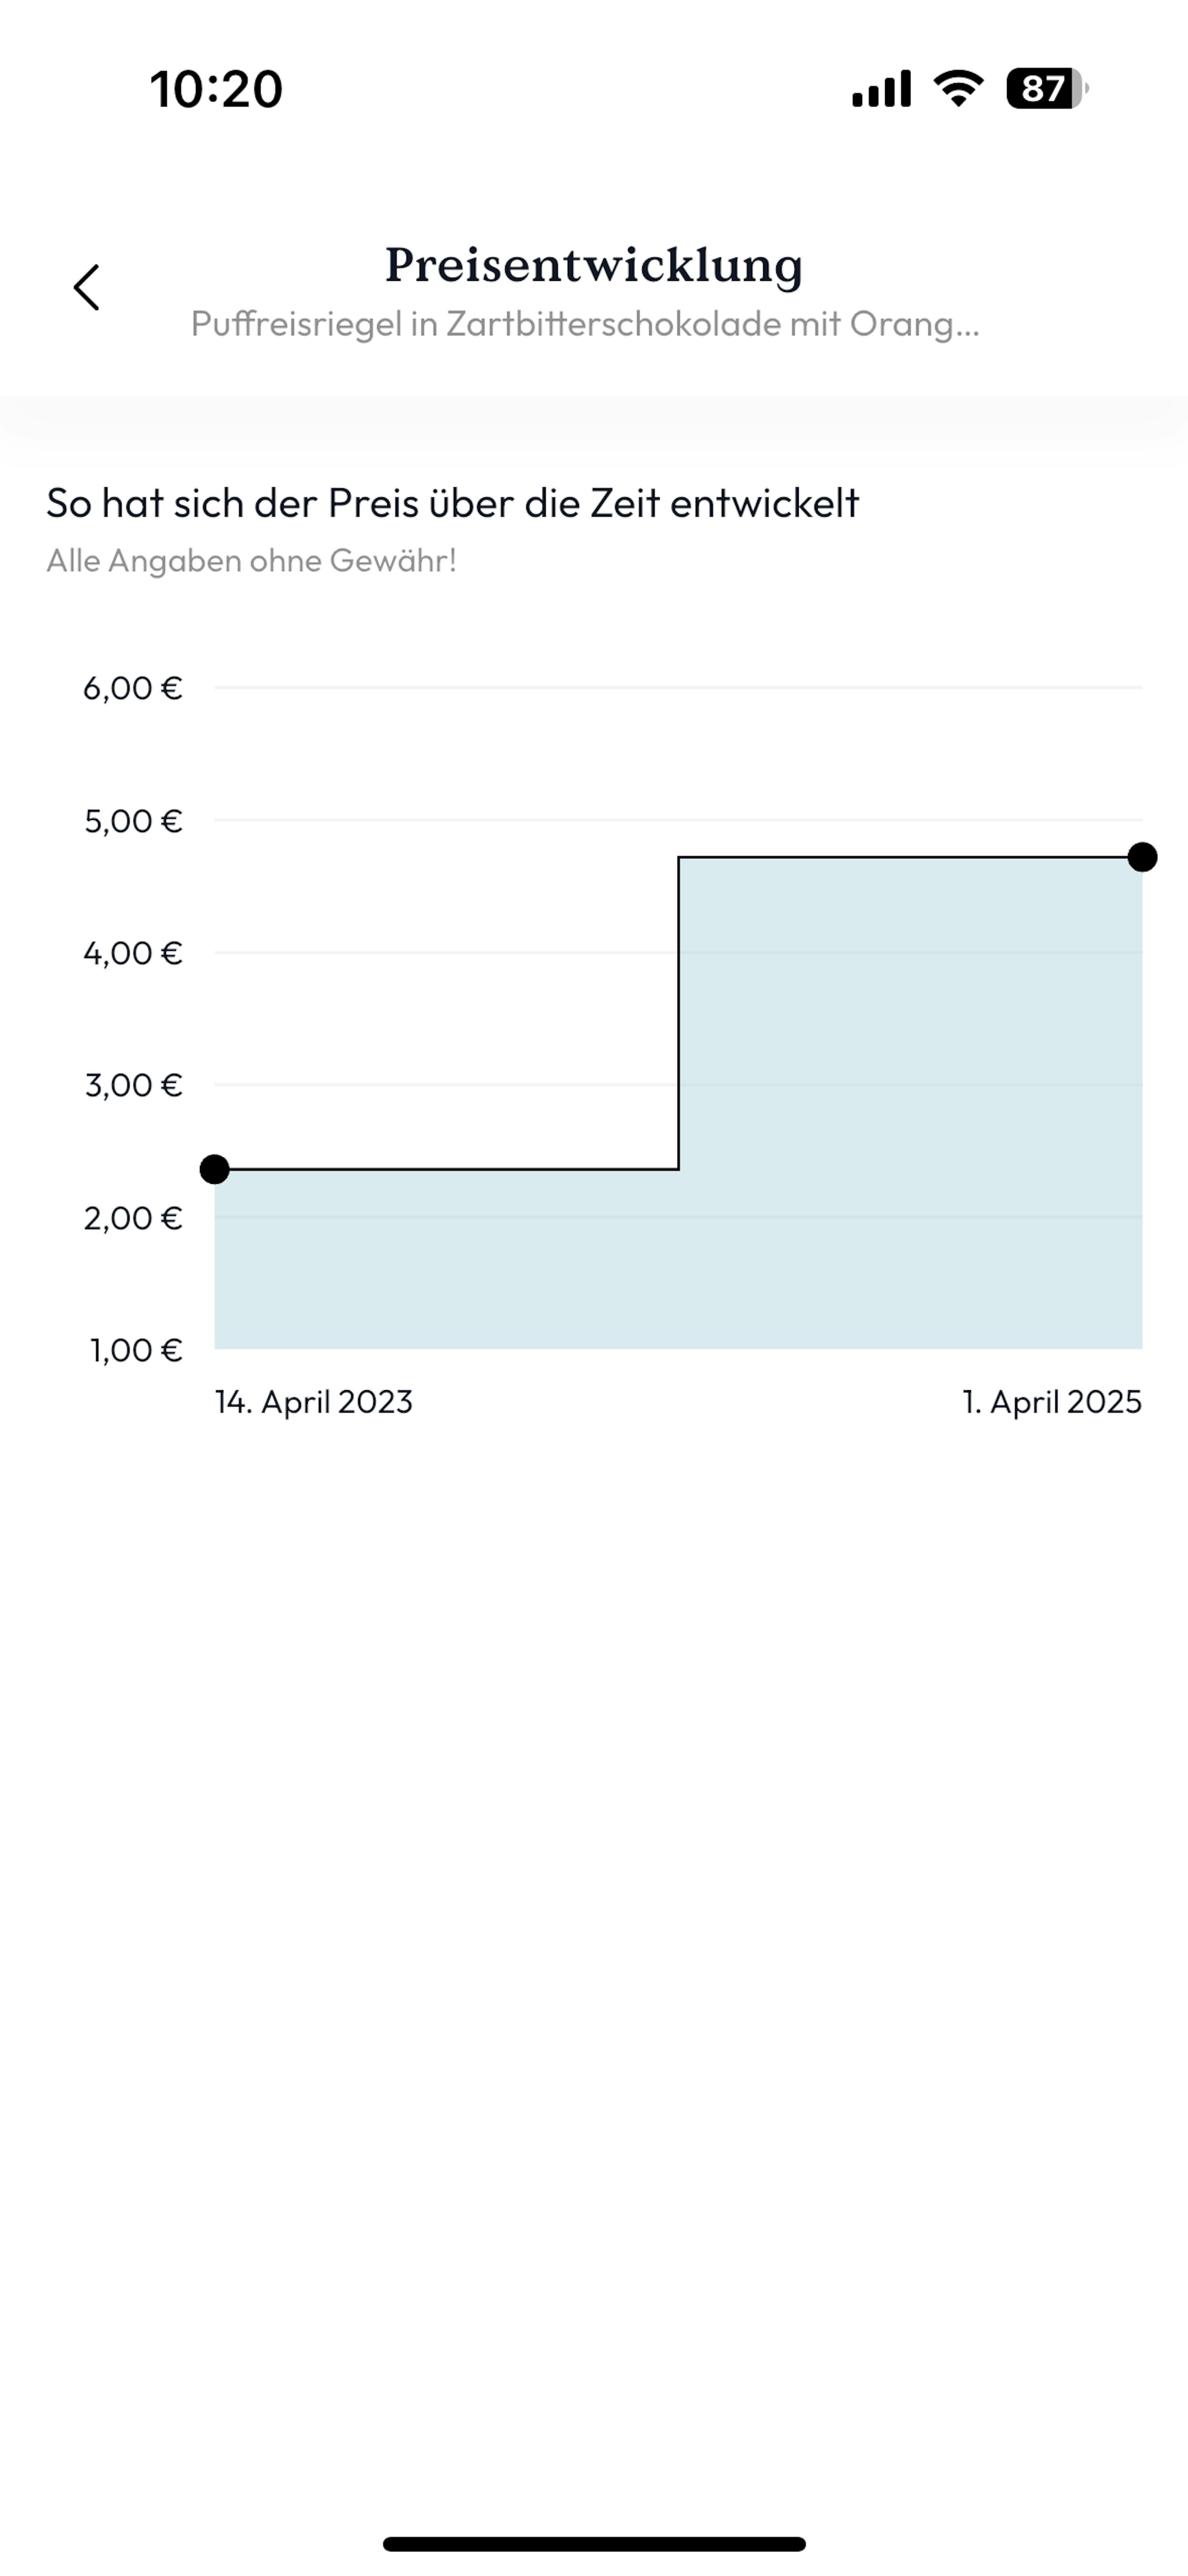Tap the back arrow icon
1188x2576 pixels.
(87, 288)
